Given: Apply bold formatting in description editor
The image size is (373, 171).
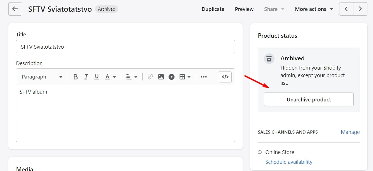Looking at the screenshot, I should 75,77.
